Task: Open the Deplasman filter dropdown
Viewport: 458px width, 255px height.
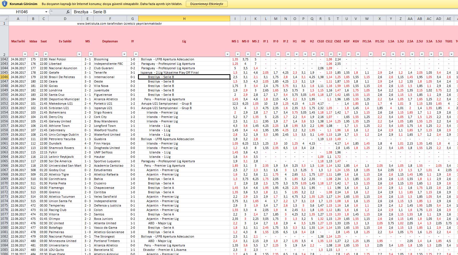Action: click(124, 54)
